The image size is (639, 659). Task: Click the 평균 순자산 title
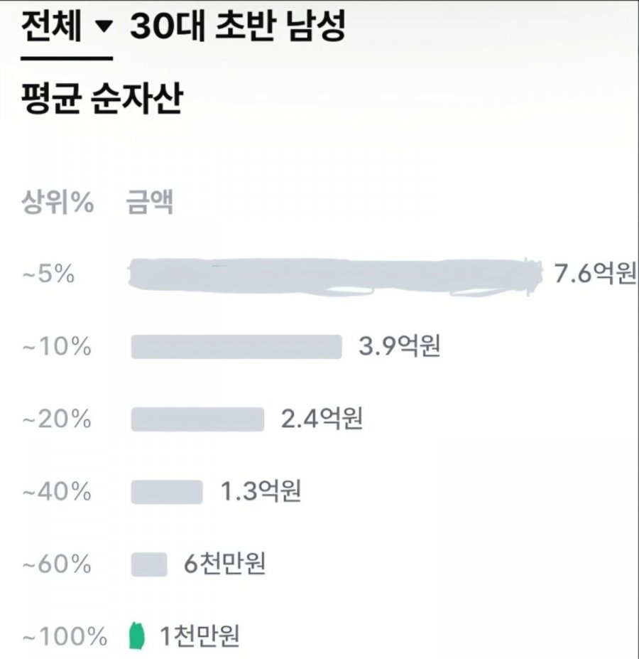coord(102,98)
